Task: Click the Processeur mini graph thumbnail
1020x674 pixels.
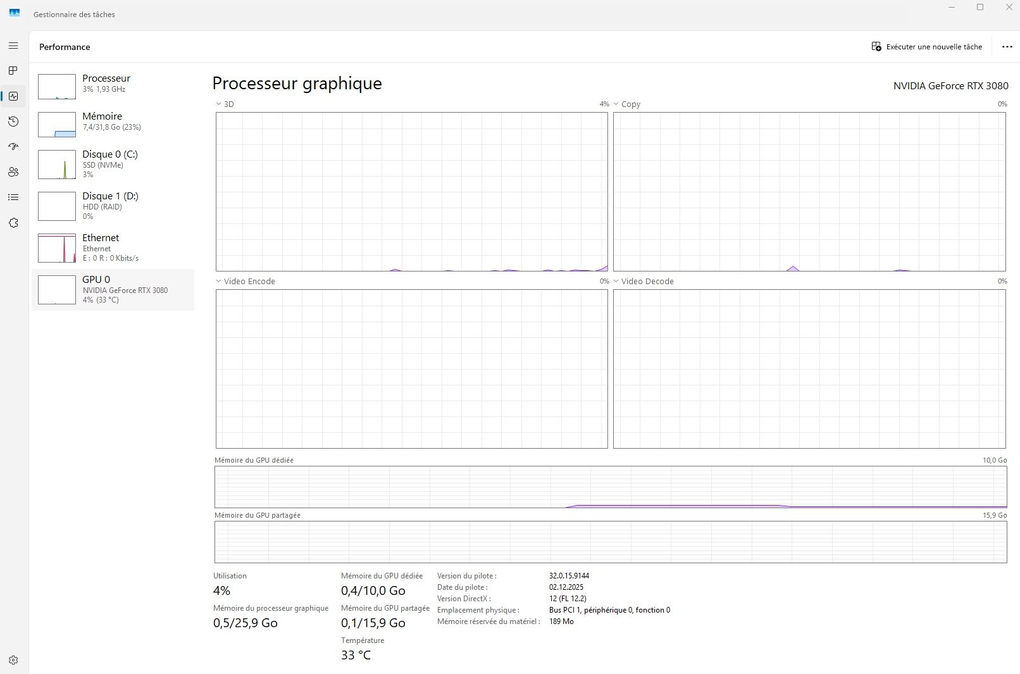Action: pos(57,87)
